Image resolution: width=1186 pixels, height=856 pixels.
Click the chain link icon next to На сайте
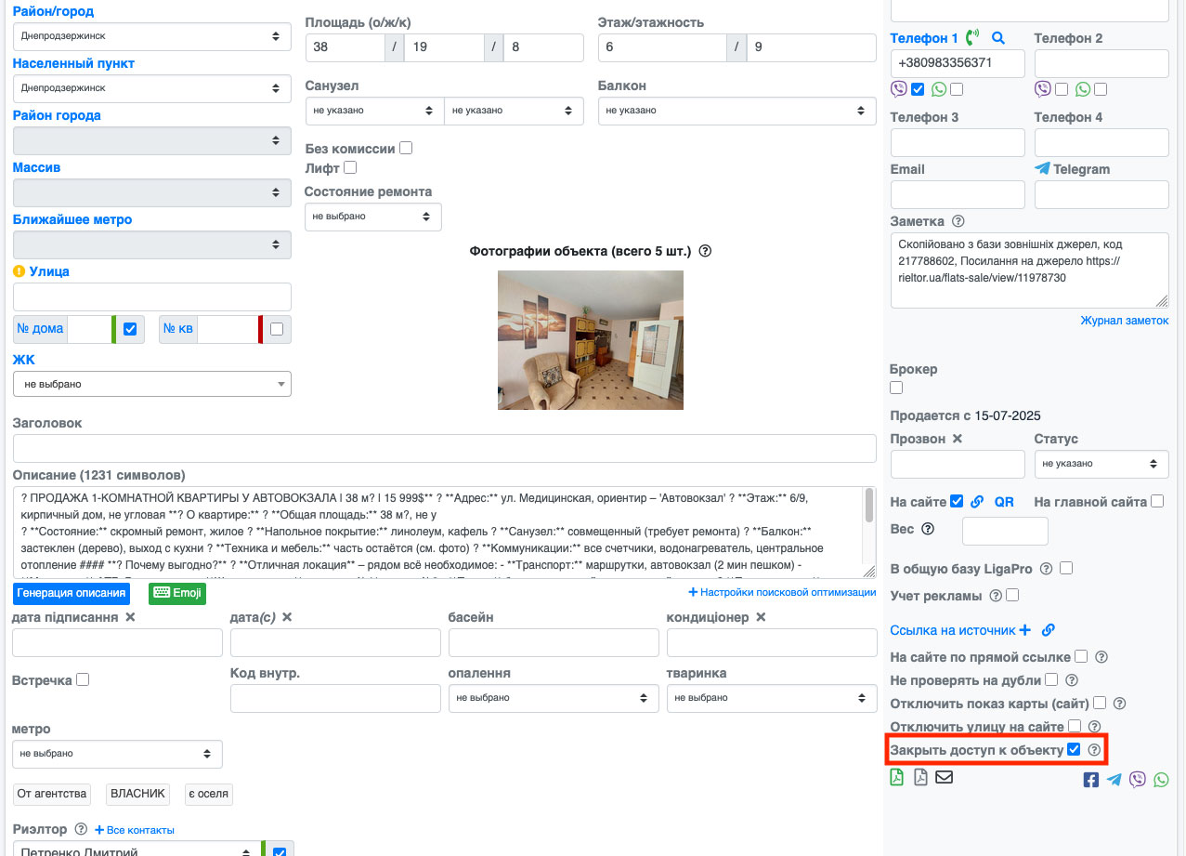(x=977, y=502)
